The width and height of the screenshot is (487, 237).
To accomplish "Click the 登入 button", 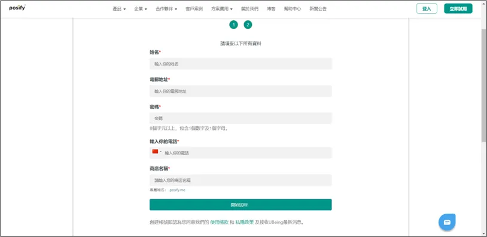I will pyautogui.click(x=427, y=9).
